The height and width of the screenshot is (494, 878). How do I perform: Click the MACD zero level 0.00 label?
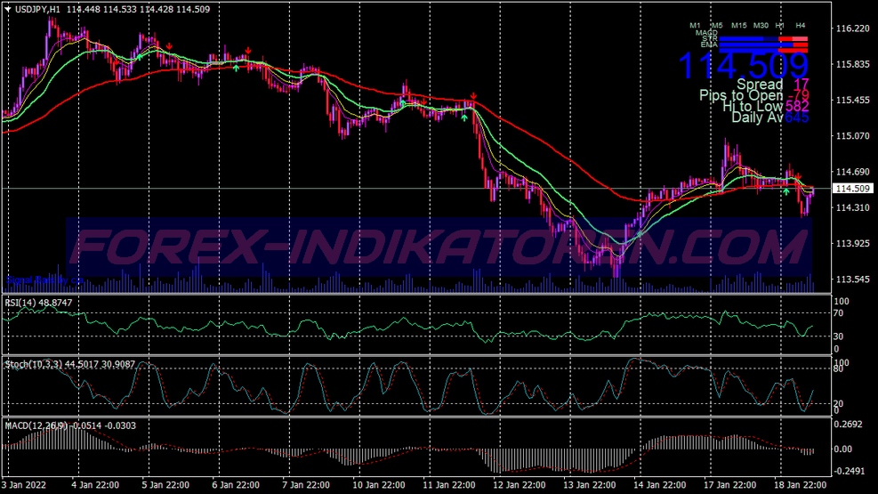point(842,449)
